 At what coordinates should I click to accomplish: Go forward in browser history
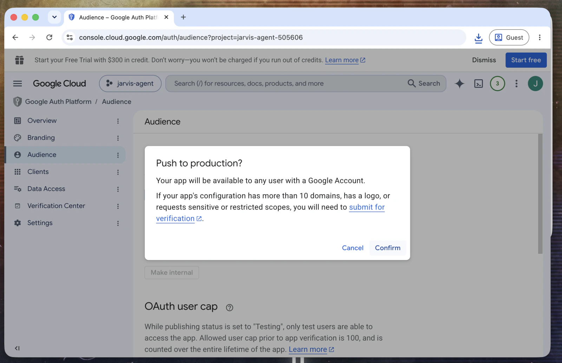tap(32, 38)
